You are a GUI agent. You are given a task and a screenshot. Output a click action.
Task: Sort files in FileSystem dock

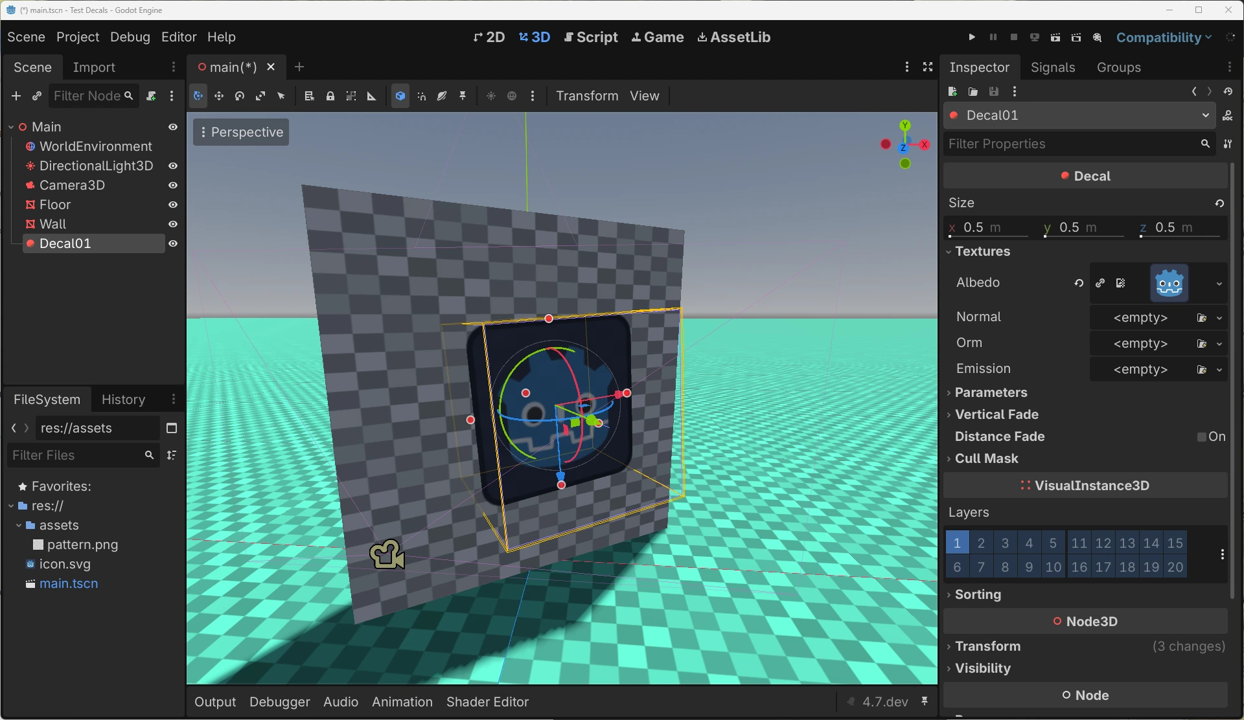point(172,455)
